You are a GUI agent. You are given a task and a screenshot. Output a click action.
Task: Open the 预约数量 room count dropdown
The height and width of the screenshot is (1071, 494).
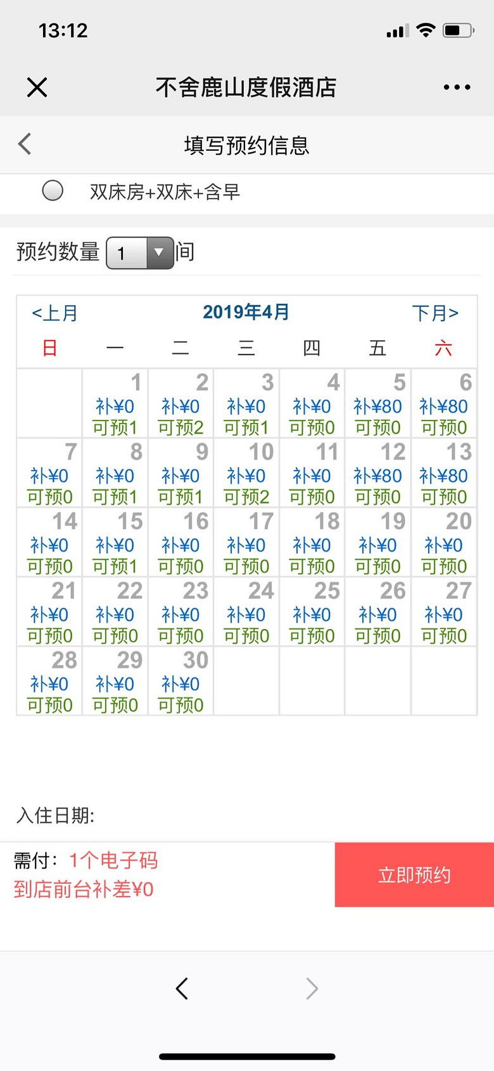140,253
